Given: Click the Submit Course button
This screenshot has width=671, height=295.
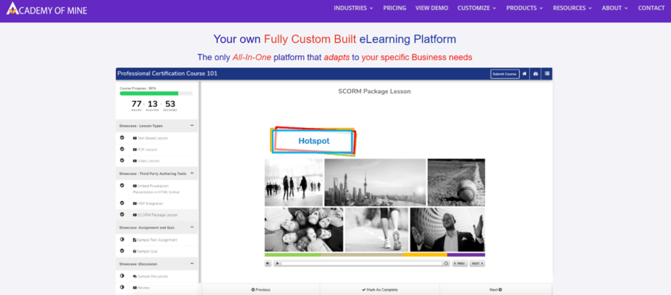Looking at the screenshot, I should pyautogui.click(x=505, y=73).
